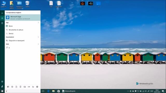Open the Cortana hamburger menu

[2, 13]
